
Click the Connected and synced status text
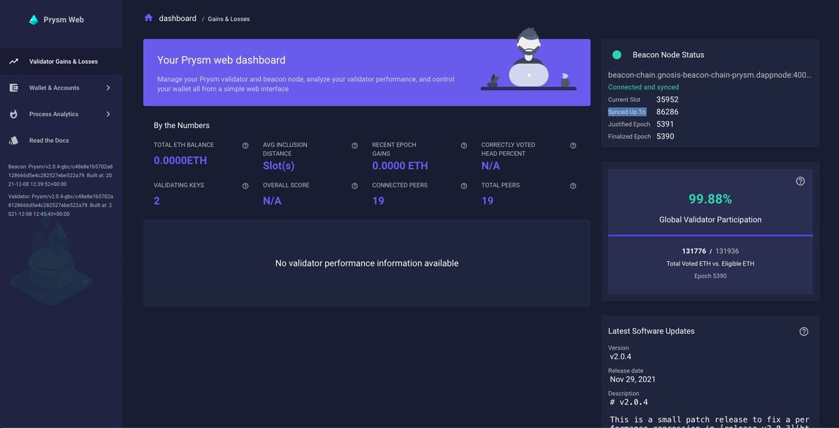(x=643, y=87)
